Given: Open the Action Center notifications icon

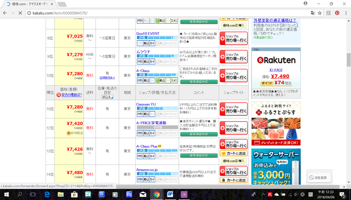Looking at the screenshot, I should (342, 195).
